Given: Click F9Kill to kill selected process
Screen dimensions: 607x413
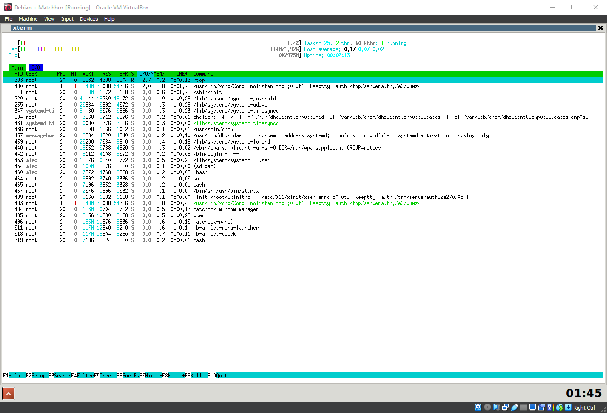Looking at the screenshot, I should coord(192,375).
